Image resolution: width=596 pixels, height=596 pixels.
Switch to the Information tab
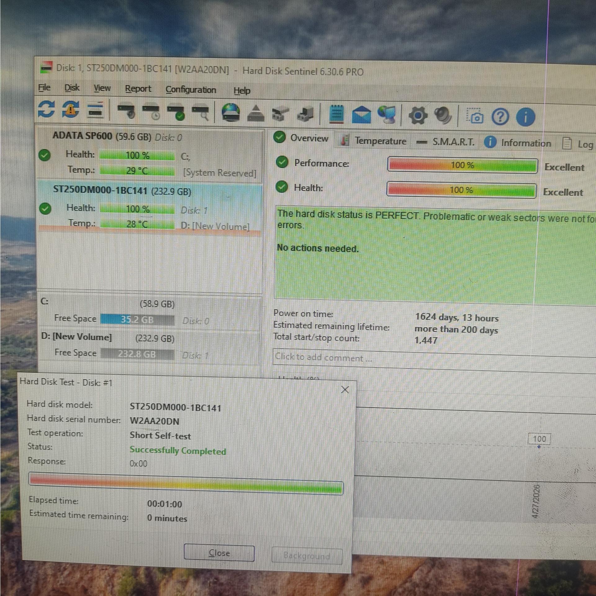(x=518, y=143)
